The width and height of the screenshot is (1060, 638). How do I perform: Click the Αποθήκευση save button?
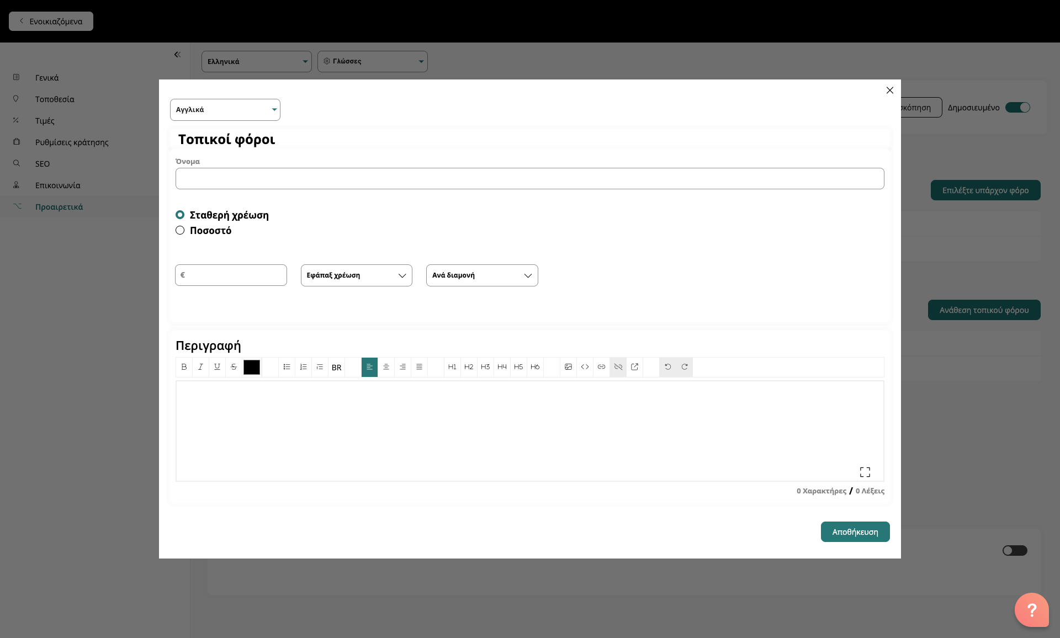tap(855, 532)
